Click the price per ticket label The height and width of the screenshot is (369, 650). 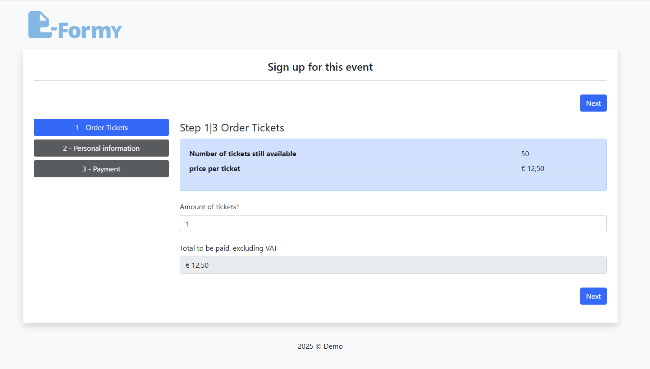click(x=215, y=169)
